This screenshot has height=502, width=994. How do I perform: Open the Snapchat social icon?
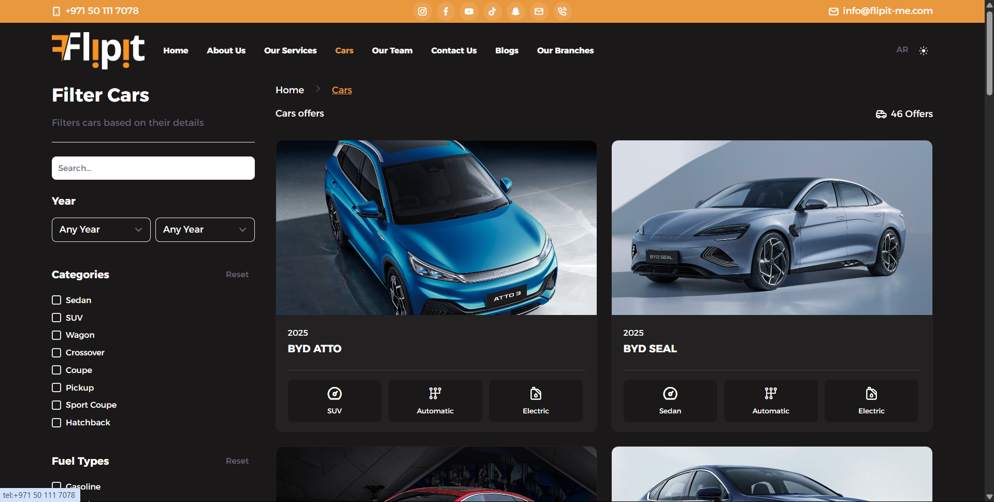515,11
